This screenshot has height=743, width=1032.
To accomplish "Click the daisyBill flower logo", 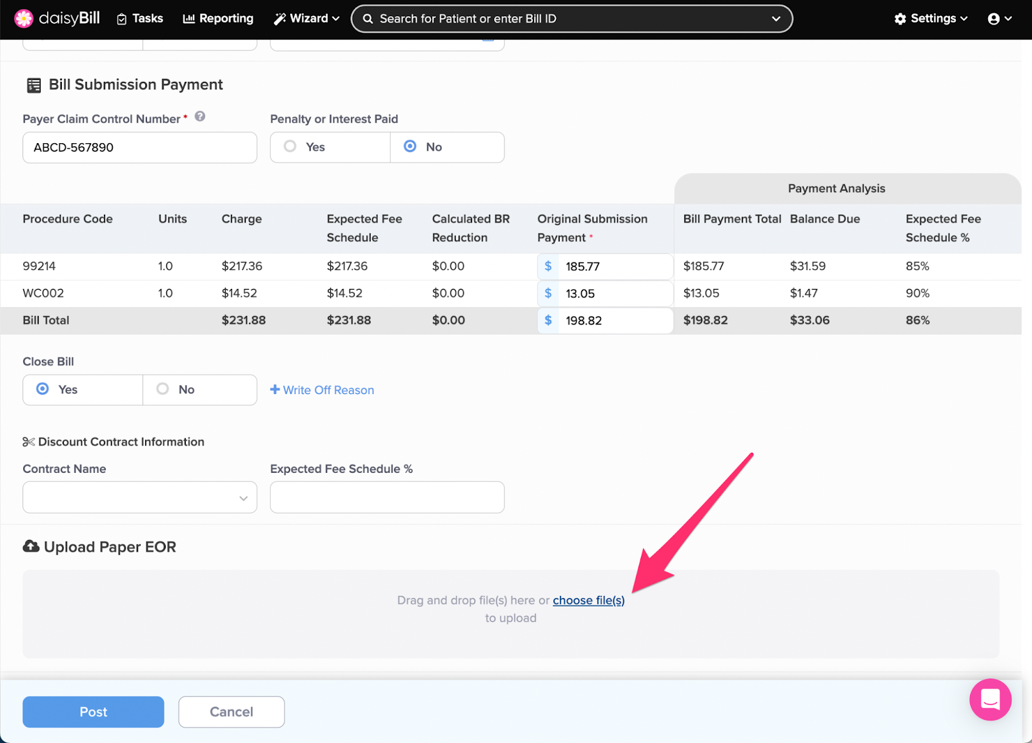I will pyautogui.click(x=24, y=19).
